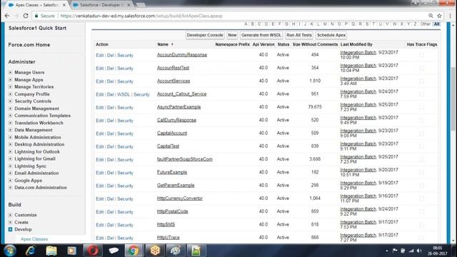
Task: Expand Email Administration node
Action: point(10,173)
